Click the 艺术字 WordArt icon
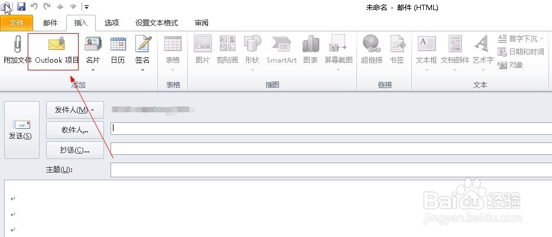The height and width of the screenshot is (237, 552). [x=482, y=44]
